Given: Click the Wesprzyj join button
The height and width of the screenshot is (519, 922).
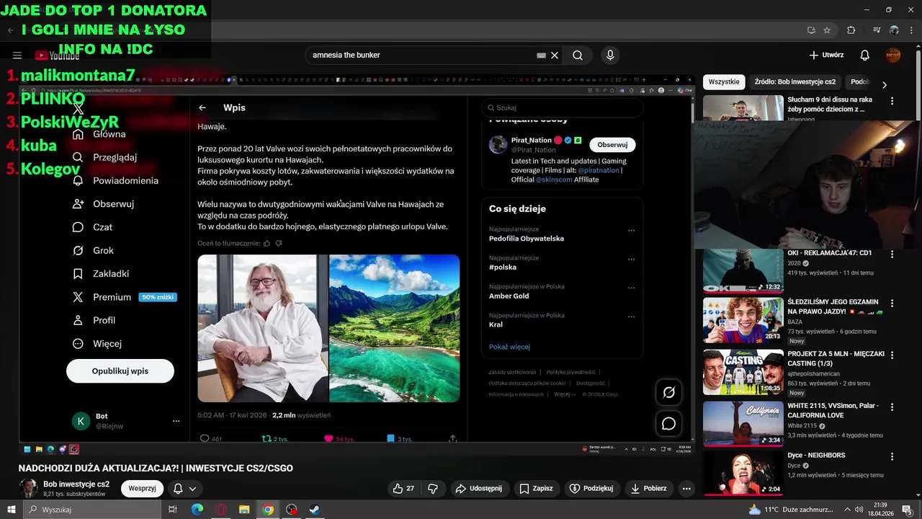Looking at the screenshot, I should [x=142, y=488].
